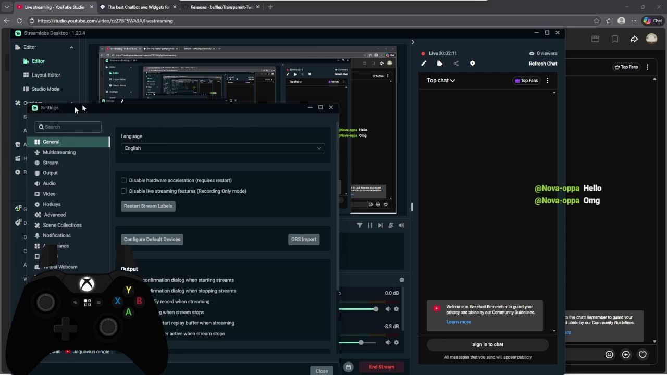Open settings gear for -8.3 dB source
Image resolution: width=667 pixels, height=375 pixels.
(x=397, y=343)
